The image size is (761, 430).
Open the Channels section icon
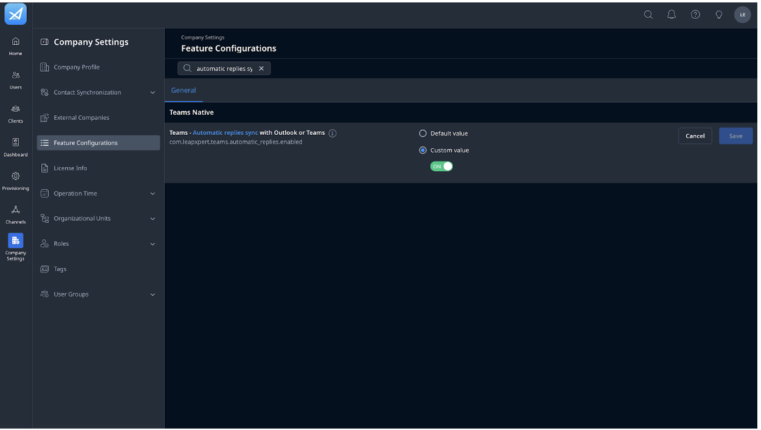coord(16,210)
